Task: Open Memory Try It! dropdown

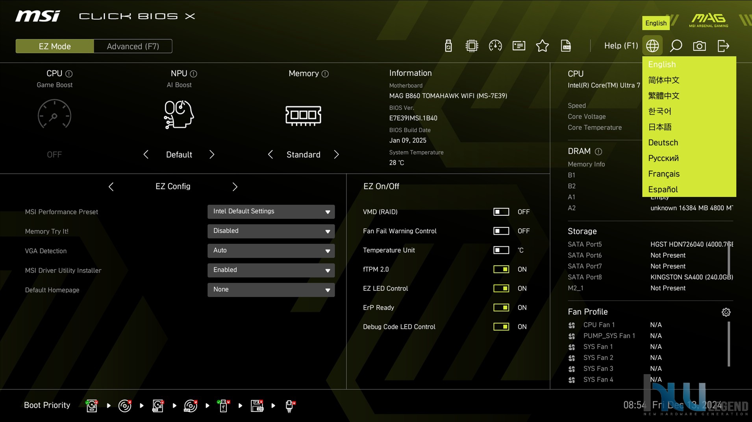Action: click(271, 231)
